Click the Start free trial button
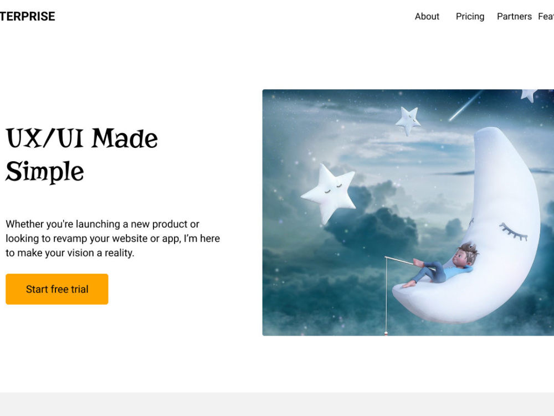 tap(57, 289)
